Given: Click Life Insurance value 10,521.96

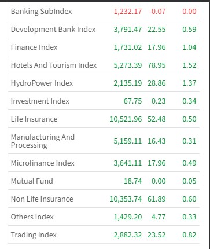Looking at the screenshot, I should (126, 119).
